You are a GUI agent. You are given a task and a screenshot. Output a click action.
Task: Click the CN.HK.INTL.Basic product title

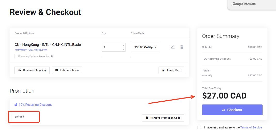pos(48,45)
